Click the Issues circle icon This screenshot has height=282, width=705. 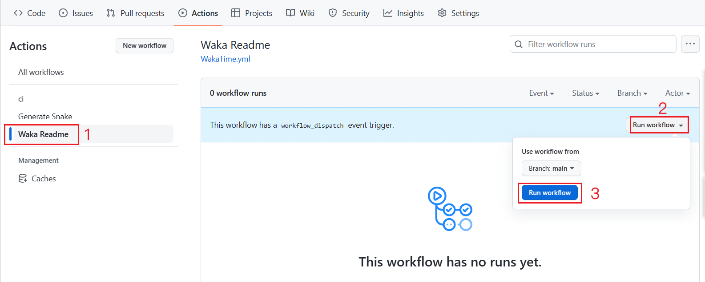click(63, 13)
